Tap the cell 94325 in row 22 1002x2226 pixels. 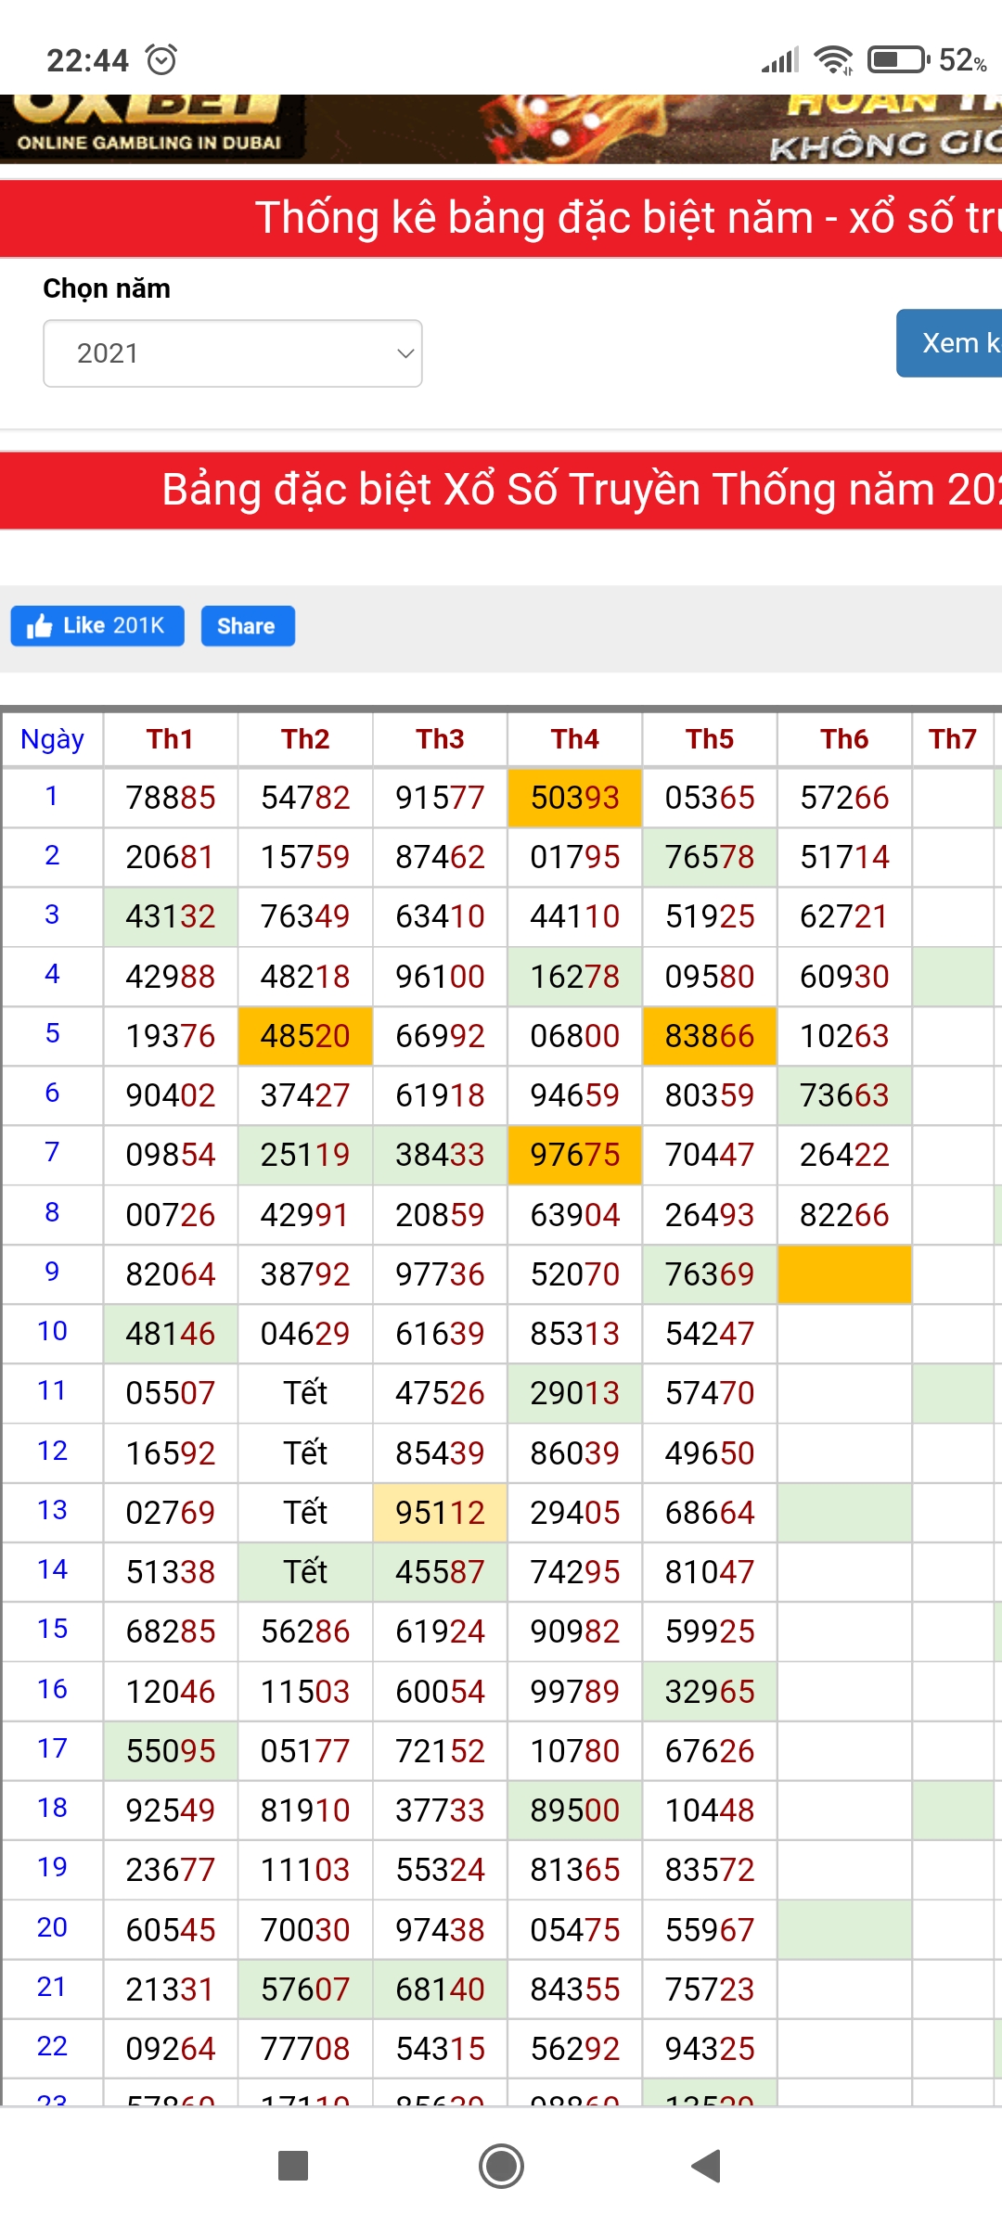(x=710, y=2049)
